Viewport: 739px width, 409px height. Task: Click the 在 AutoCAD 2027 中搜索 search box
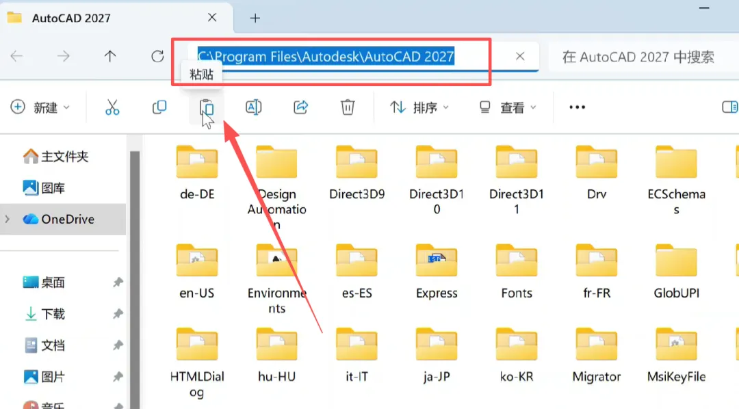(x=644, y=57)
